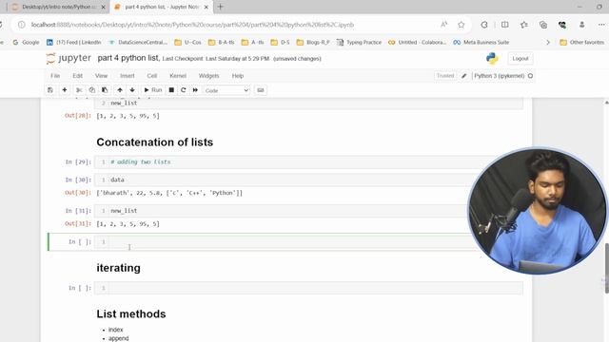Open Feed LinkedIn bookmark
609x342 pixels.
pyautogui.click(x=74, y=42)
